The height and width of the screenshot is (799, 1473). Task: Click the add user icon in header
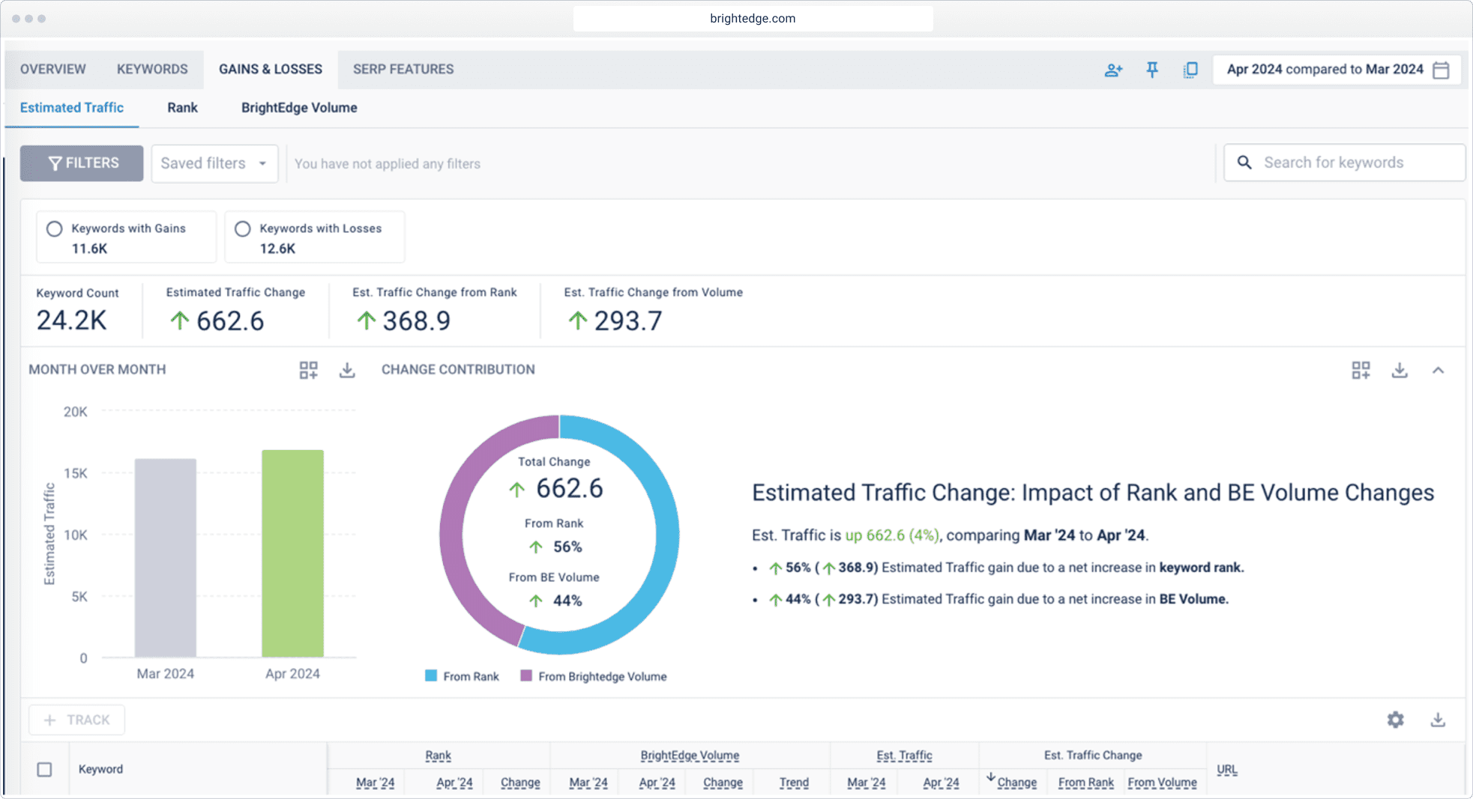(1113, 70)
